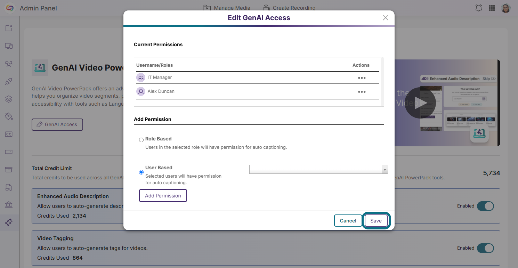Click the app logo beside Admin Panel

[10, 8]
